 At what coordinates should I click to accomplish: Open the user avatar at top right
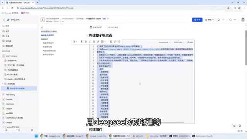click(x=243, y=20)
